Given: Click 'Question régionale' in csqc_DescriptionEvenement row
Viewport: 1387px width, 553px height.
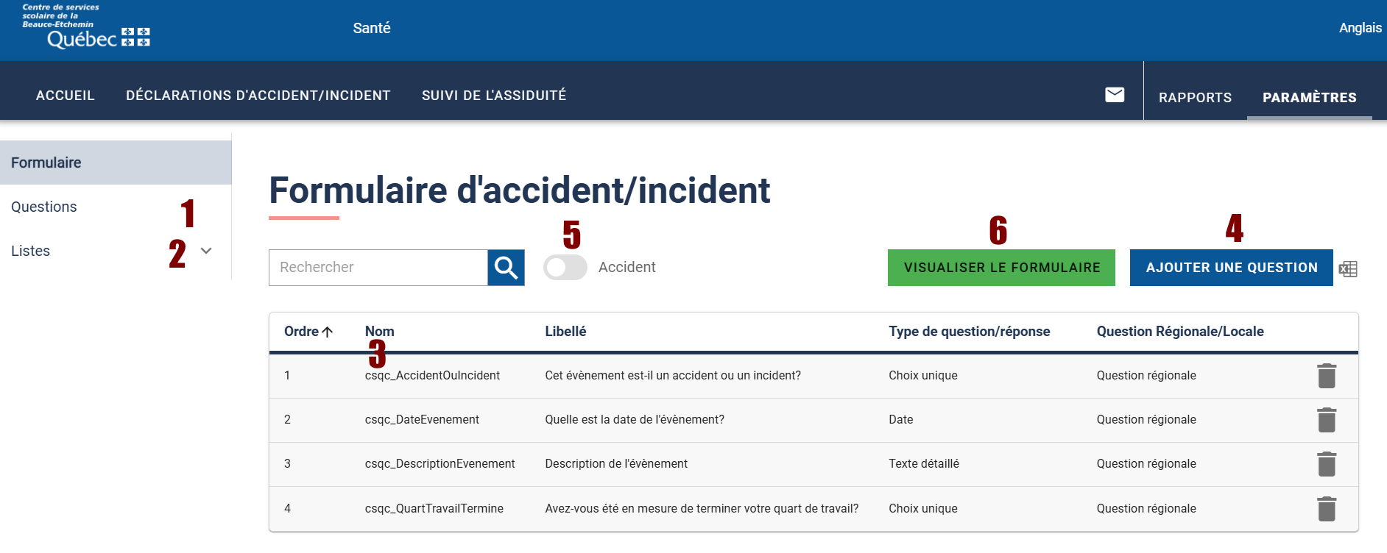Looking at the screenshot, I should click(x=1146, y=464).
